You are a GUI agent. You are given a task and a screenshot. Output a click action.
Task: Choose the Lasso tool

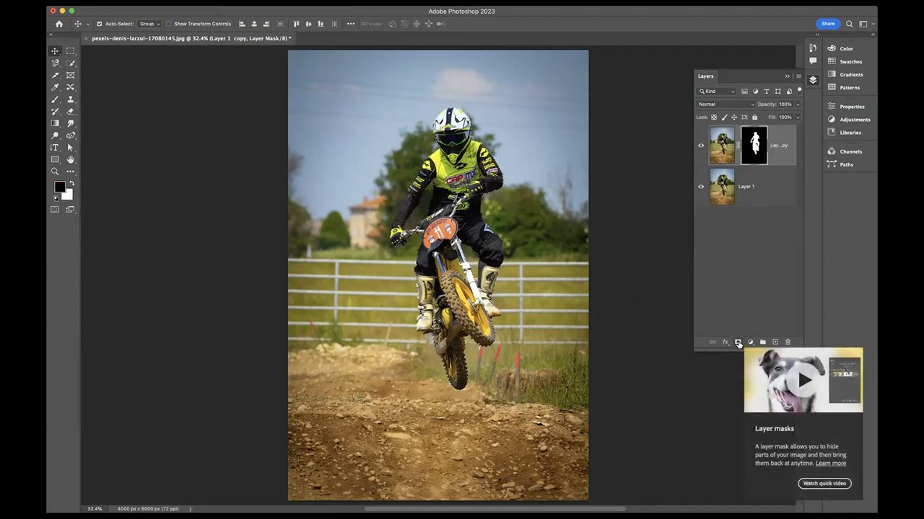click(55, 63)
